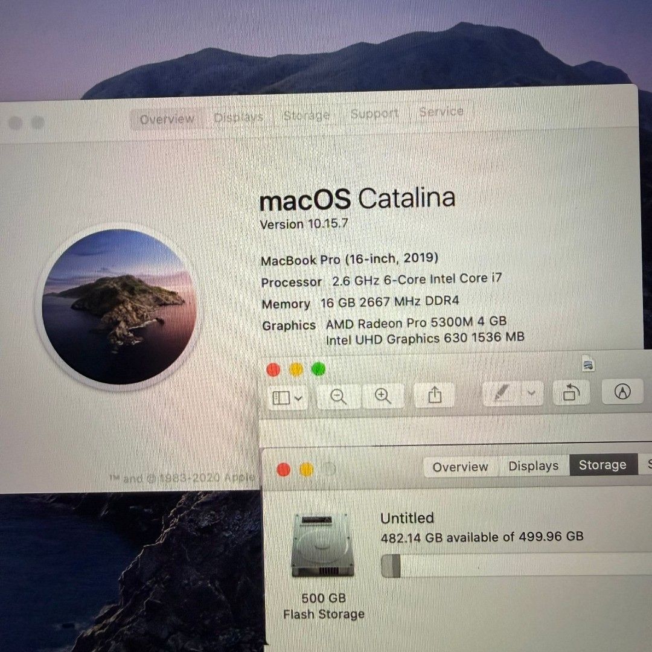Click the selected Storage tab in image
The width and height of the screenshot is (652, 652).
602,465
